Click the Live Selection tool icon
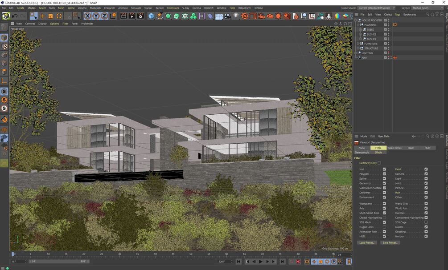Screen dimensions: 448x270 (x=34, y=16)
